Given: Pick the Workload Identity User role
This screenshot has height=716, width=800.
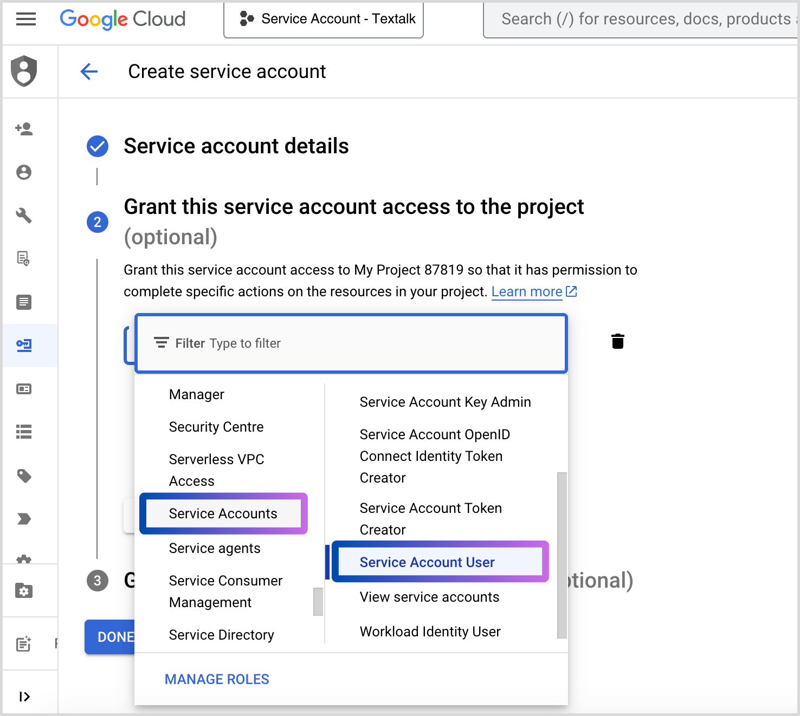Looking at the screenshot, I should pyautogui.click(x=430, y=632).
